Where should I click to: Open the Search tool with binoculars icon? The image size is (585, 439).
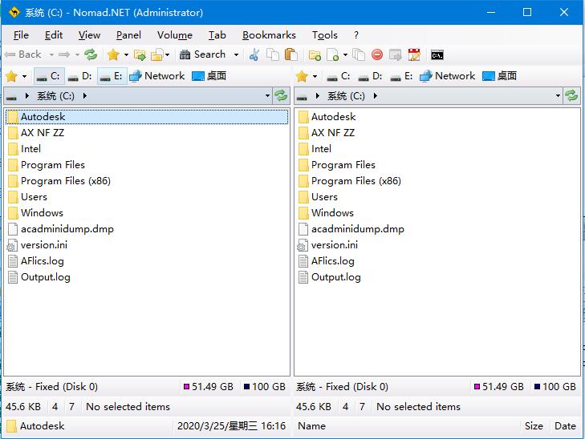click(x=202, y=54)
